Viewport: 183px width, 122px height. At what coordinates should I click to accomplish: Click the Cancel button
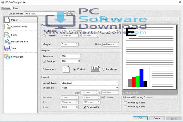pos(157,118)
